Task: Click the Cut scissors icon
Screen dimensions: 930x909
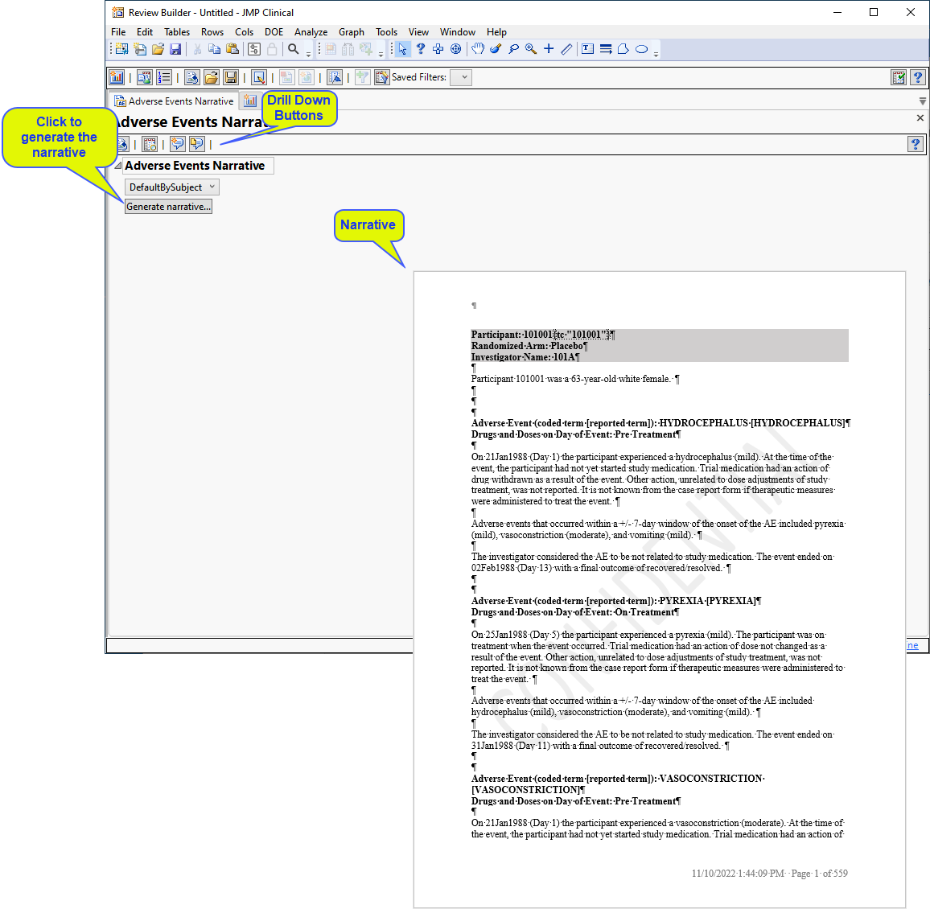Action: (198, 49)
